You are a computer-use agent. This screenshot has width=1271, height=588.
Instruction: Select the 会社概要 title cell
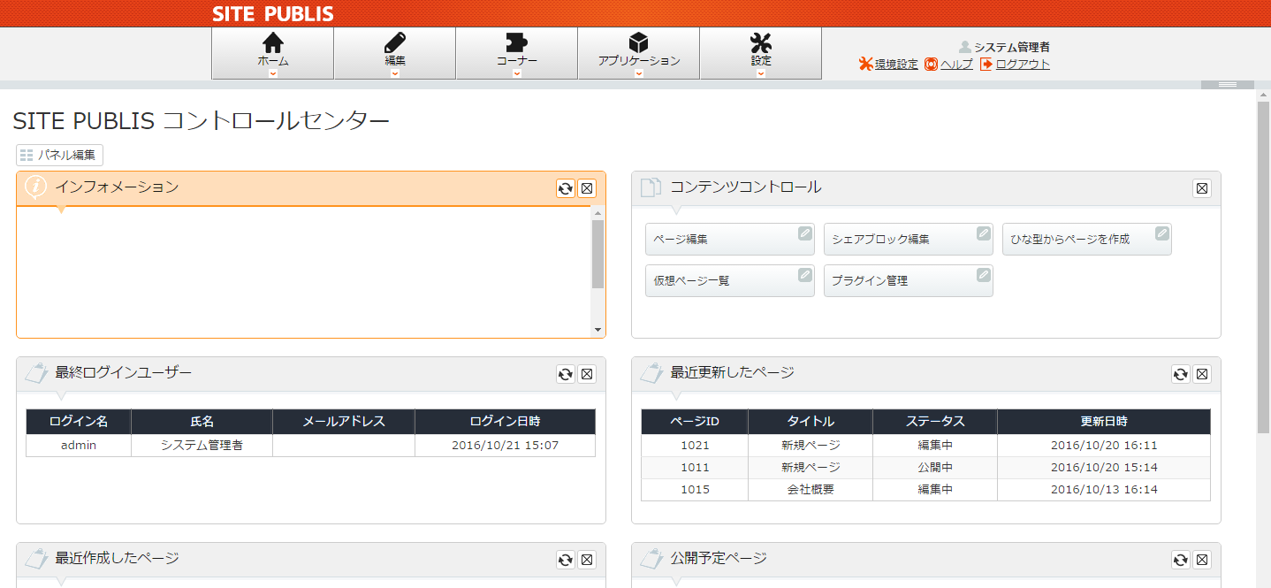tap(811, 489)
